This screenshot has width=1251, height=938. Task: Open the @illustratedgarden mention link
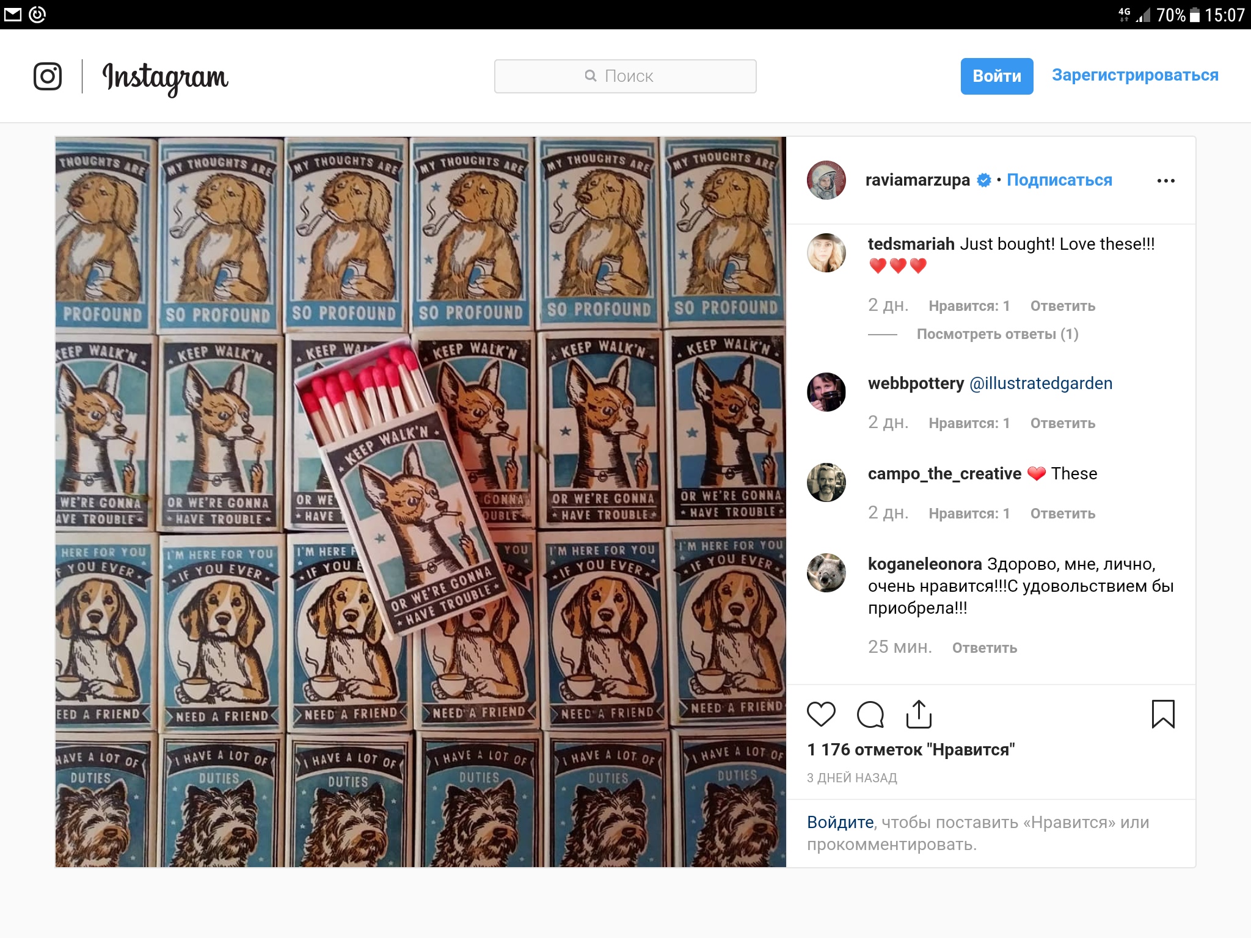coord(1041,384)
